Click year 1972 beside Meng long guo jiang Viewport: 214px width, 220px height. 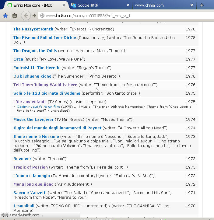[x=191, y=184]
